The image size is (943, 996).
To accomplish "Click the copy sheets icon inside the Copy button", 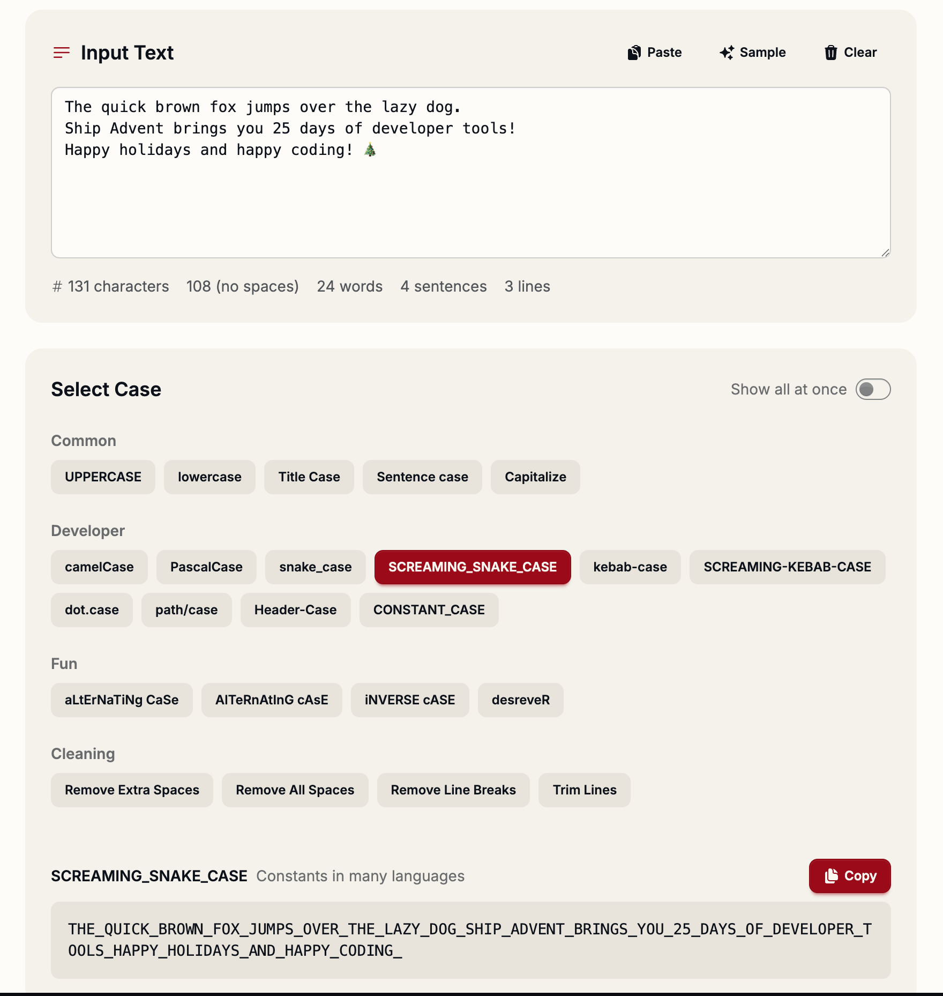I will coord(832,876).
